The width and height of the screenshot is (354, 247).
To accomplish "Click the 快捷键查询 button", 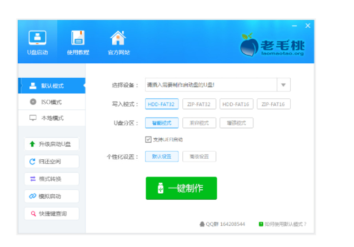I will coord(52,214).
